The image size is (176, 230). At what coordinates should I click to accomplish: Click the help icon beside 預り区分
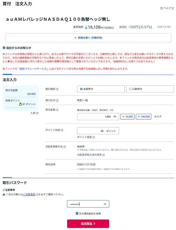coord(57,100)
